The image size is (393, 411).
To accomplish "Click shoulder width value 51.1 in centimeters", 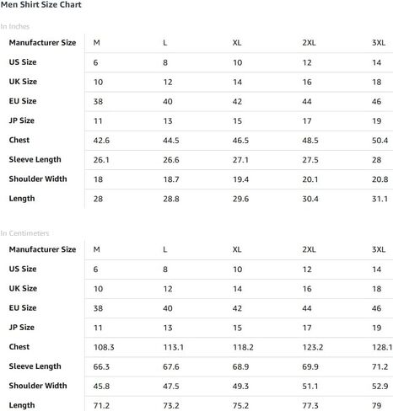I will click(x=310, y=386).
